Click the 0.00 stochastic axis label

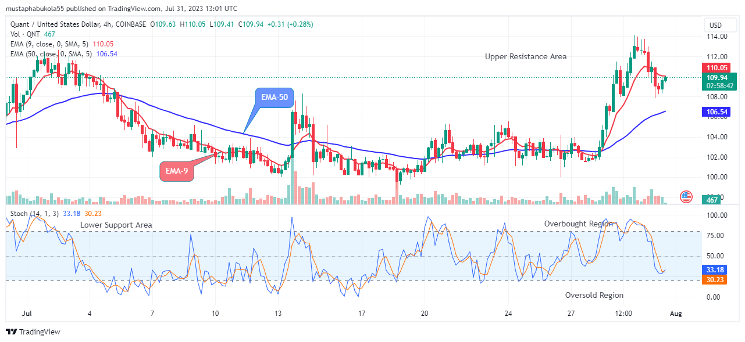click(x=714, y=297)
